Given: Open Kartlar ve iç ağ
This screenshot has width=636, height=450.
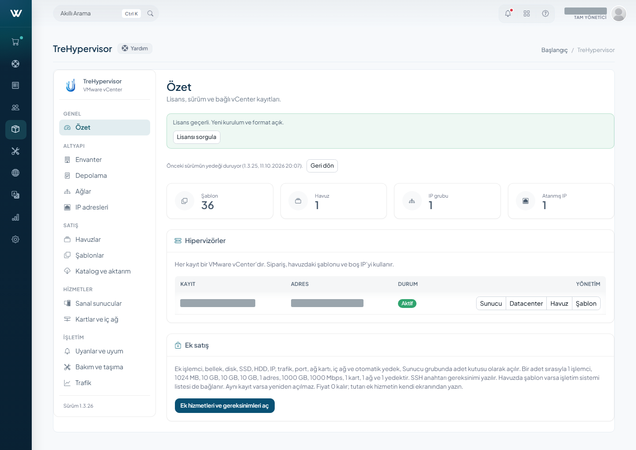Looking at the screenshot, I should 105,319.
